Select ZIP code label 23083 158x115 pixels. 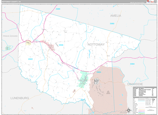tap(58, 9)
